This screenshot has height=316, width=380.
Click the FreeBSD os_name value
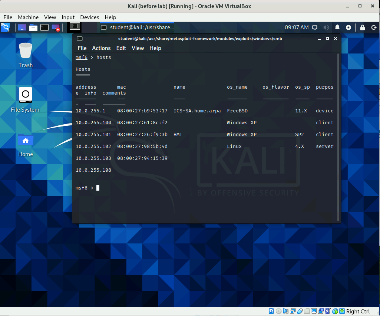[237, 111]
